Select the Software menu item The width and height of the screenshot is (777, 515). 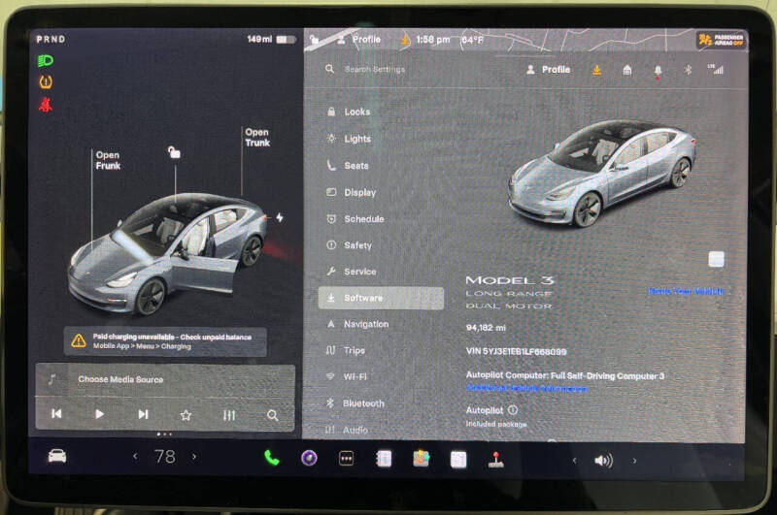coord(381,298)
